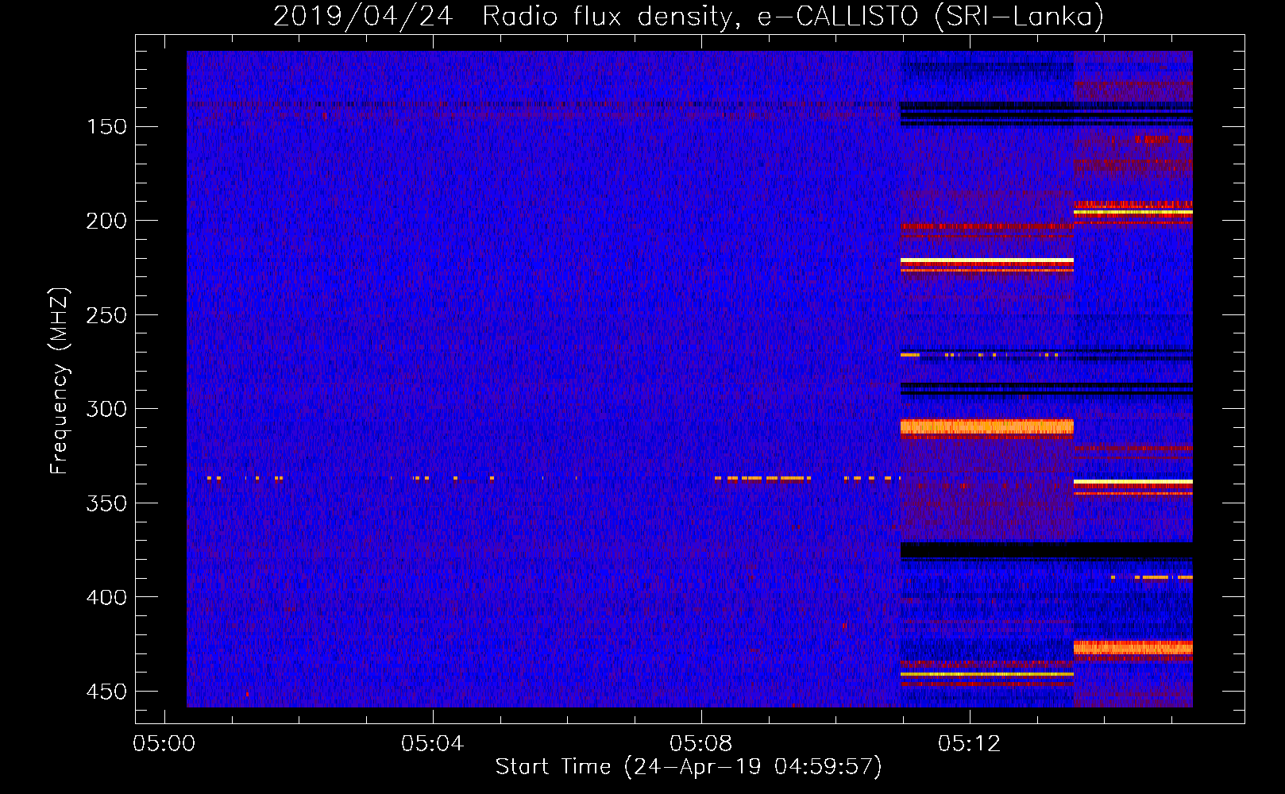Screen dimensions: 1285x794
Task: Click the 05:04 time tick label
Action: coord(432,744)
